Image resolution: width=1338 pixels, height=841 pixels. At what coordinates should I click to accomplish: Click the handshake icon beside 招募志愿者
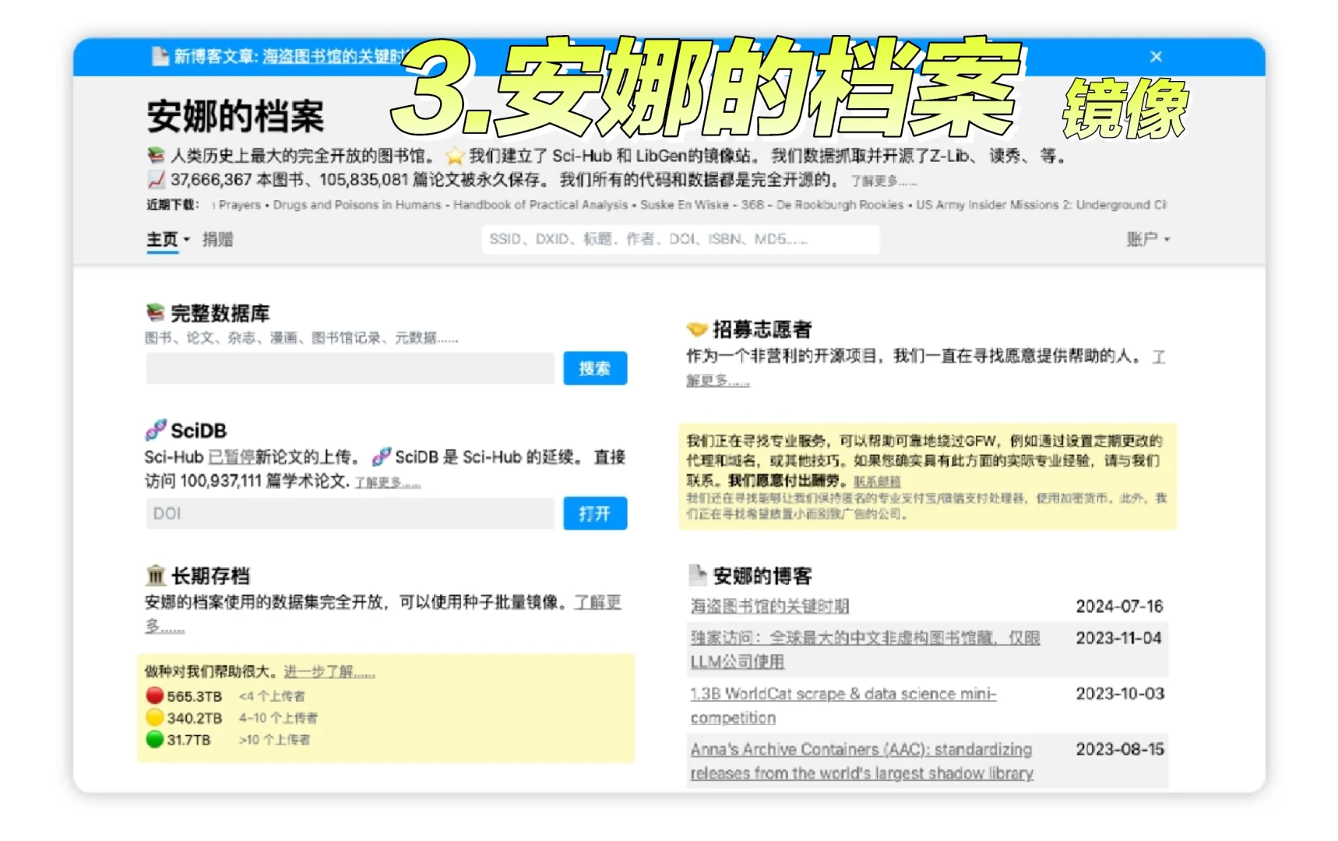(x=696, y=329)
